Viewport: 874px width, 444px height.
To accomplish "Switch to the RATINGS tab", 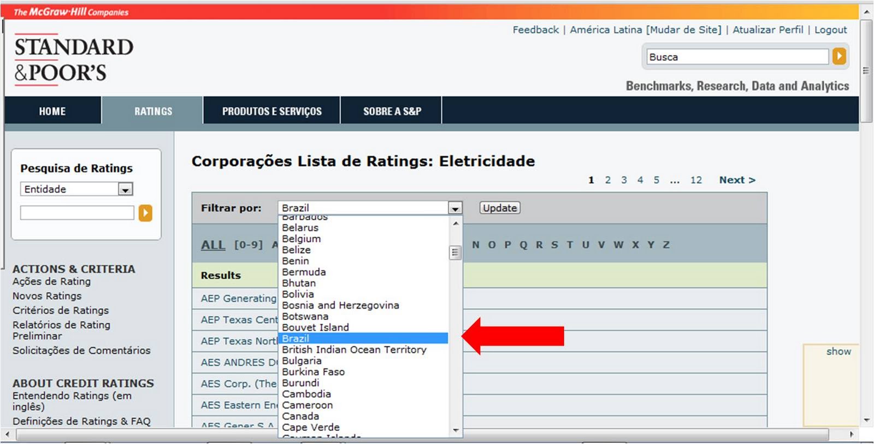I will pos(153,111).
